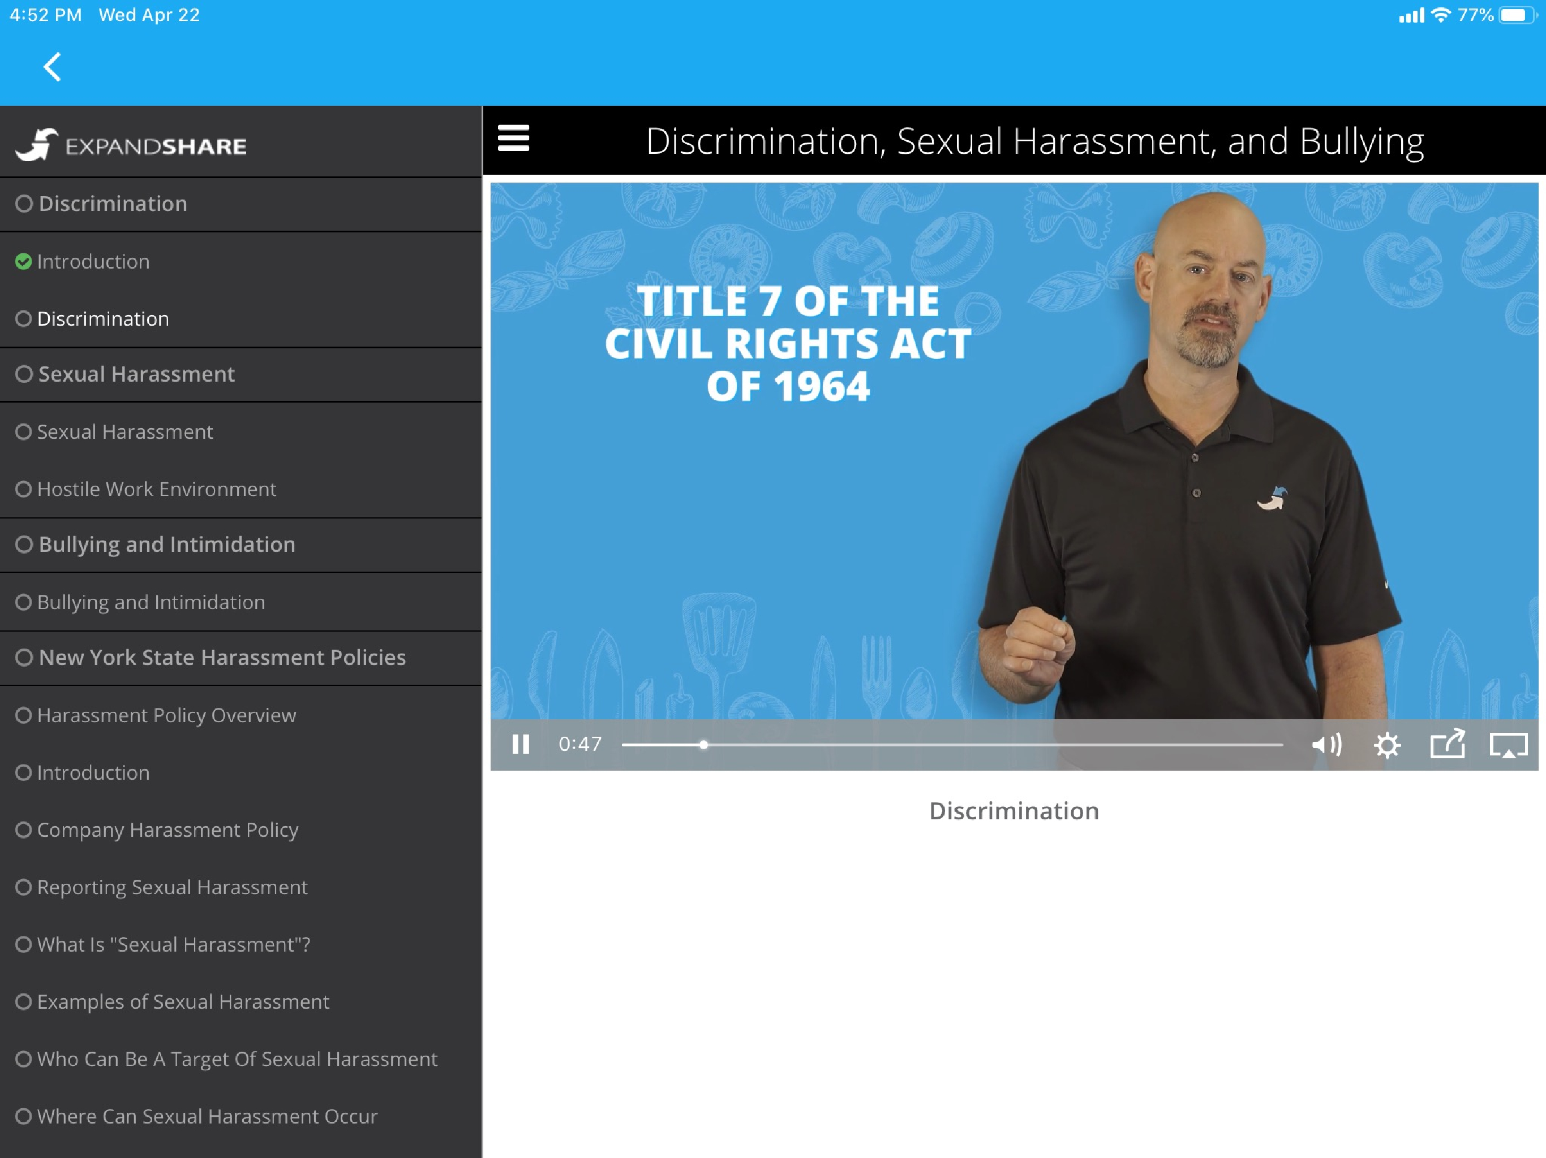The width and height of the screenshot is (1546, 1158).
Task: Open video settings gear
Action: pos(1386,745)
